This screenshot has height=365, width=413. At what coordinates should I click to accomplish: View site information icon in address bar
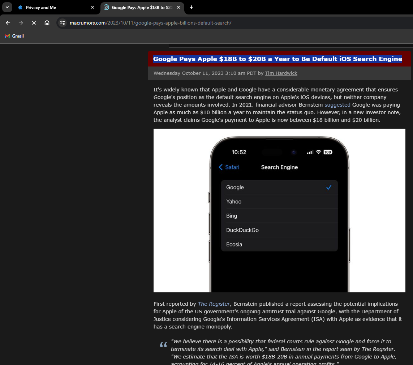click(63, 23)
